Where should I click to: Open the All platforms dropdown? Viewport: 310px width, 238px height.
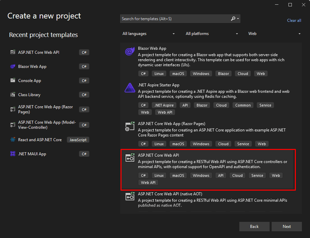pyautogui.click(x=211, y=34)
